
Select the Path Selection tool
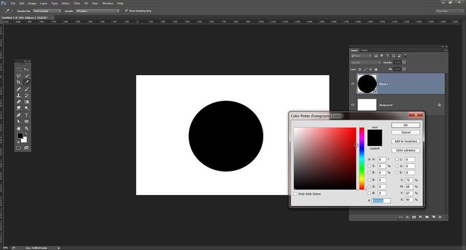click(19, 122)
